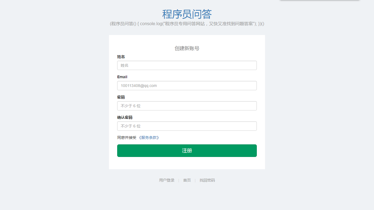Click the 姓名 field label
Image resolution: width=374 pixels, height=210 pixels.
coord(121,57)
